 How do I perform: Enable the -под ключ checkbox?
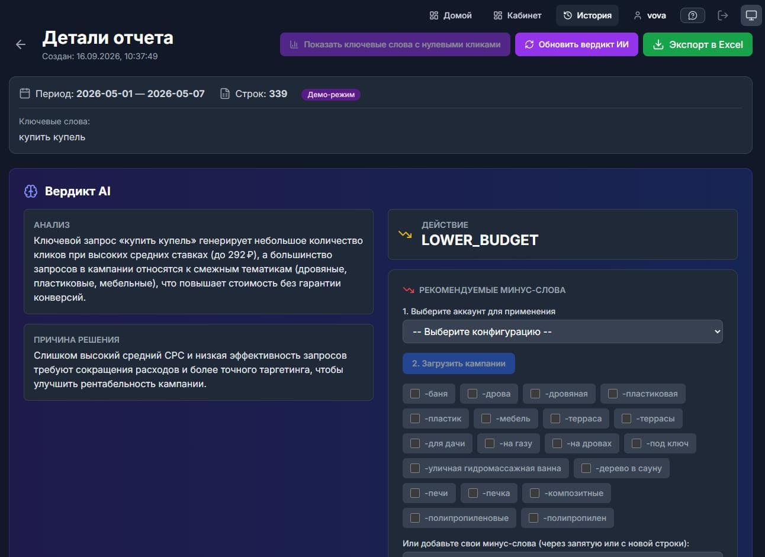[637, 443]
